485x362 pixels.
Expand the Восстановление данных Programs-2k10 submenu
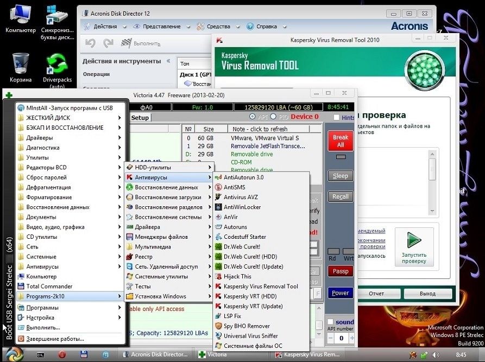pyautogui.click(x=169, y=187)
